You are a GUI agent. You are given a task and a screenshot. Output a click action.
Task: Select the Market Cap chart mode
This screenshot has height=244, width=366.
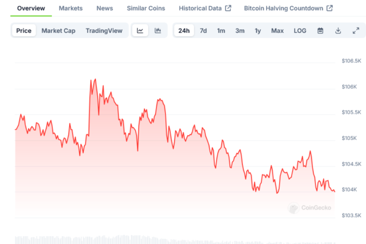click(x=58, y=31)
